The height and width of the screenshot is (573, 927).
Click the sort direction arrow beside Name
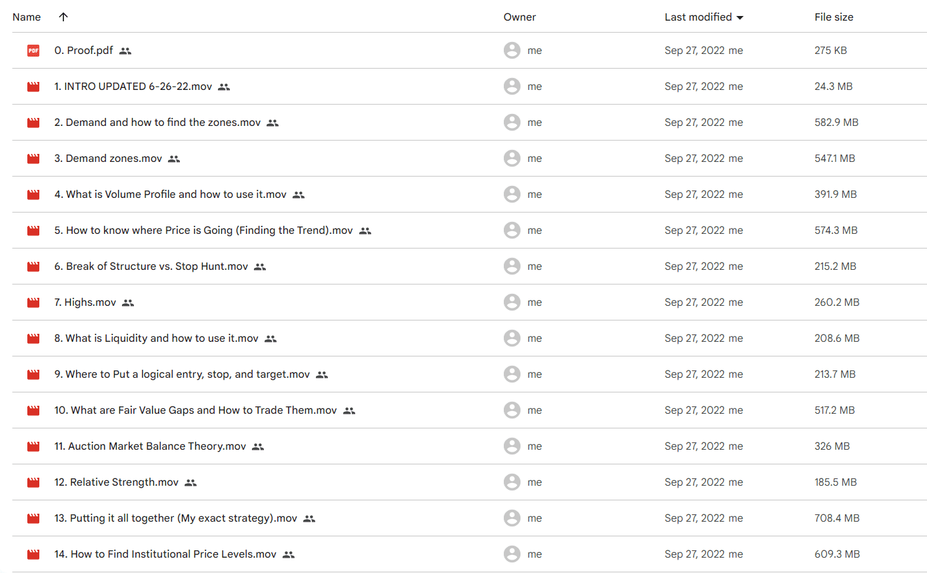(63, 17)
